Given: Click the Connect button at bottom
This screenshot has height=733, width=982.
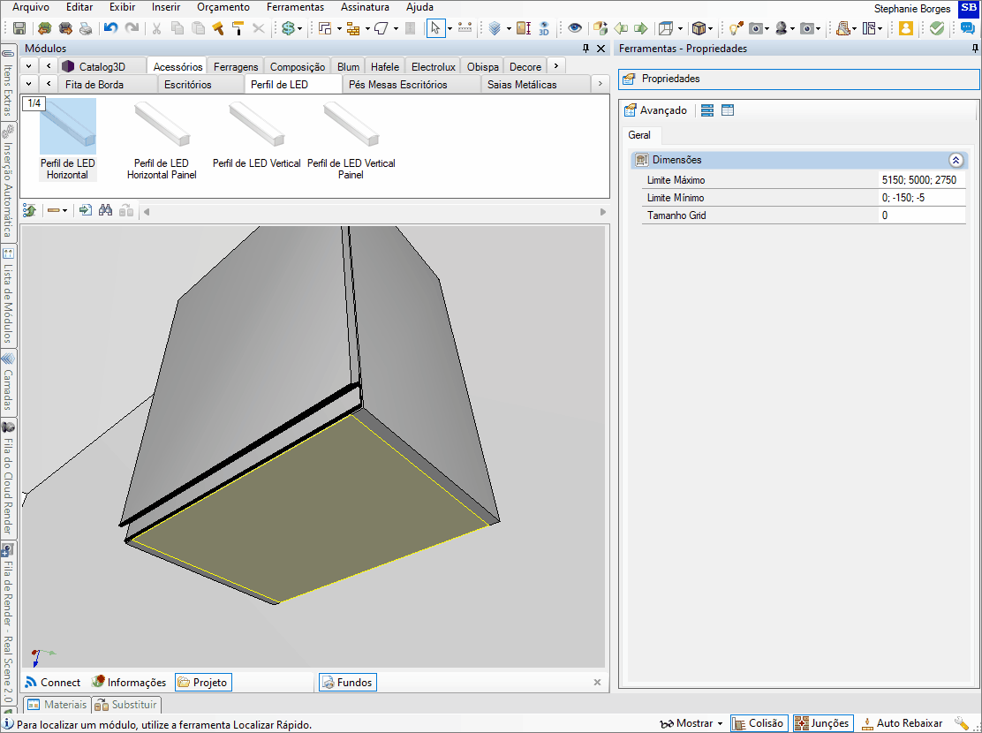Looking at the screenshot, I should 52,683.
